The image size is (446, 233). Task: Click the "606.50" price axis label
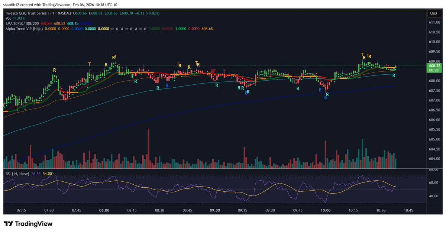[434, 110]
